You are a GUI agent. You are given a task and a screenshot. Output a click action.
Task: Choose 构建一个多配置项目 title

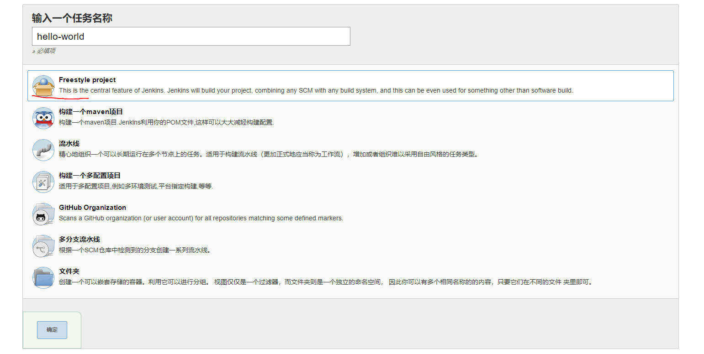(x=90, y=176)
